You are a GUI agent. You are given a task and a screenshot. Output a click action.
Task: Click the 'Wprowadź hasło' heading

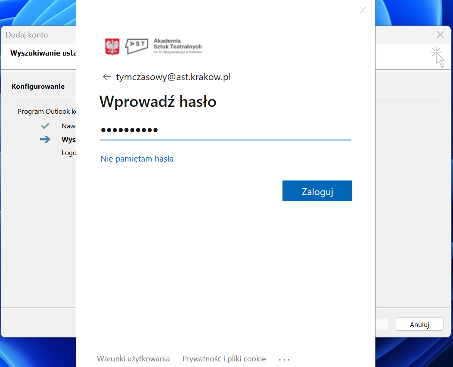coord(158,101)
